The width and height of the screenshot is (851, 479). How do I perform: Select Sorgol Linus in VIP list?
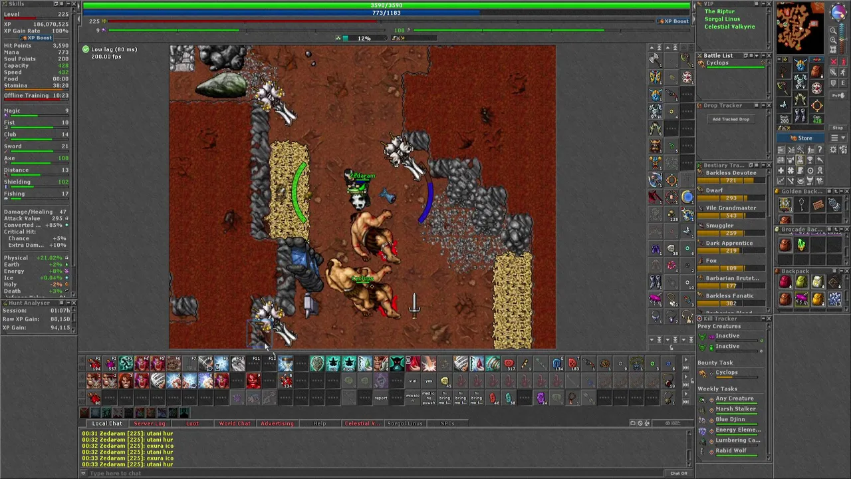click(x=722, y=19)
